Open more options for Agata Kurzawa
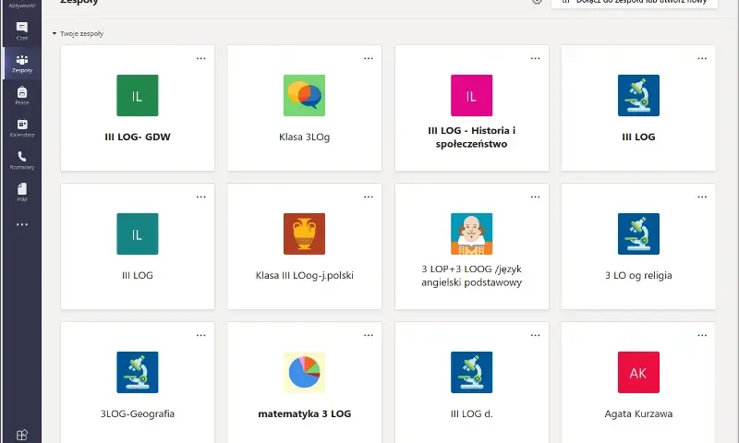 (702, 335)
